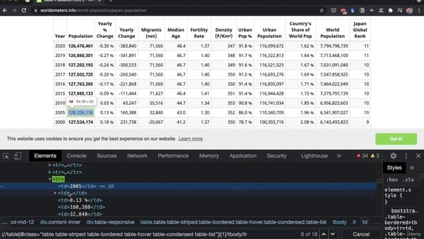Open the Memory tab
This screenshot has width=424, height=239.
click(x=209, y=156)
